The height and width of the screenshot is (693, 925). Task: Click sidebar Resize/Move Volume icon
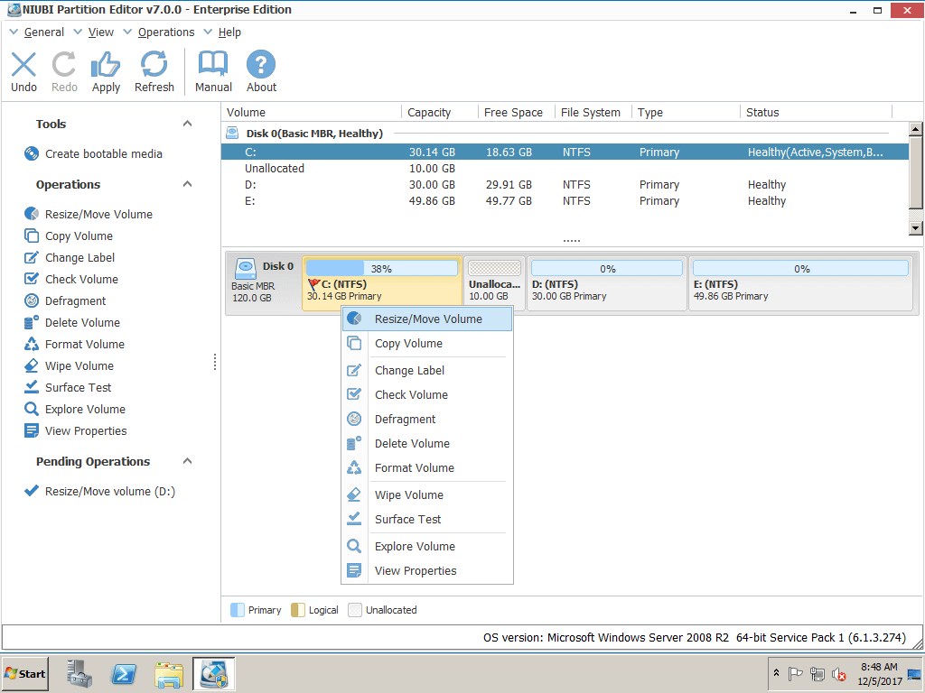point(32,214)
